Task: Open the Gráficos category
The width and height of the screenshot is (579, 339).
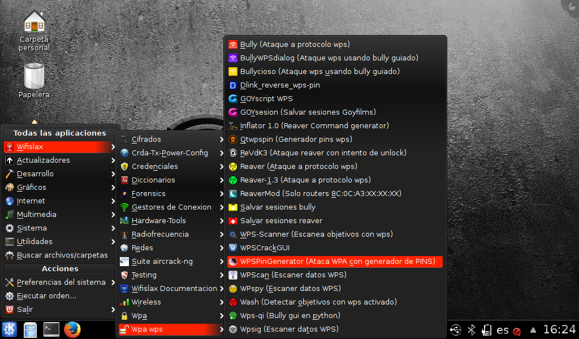Action: tap(60, 188)
